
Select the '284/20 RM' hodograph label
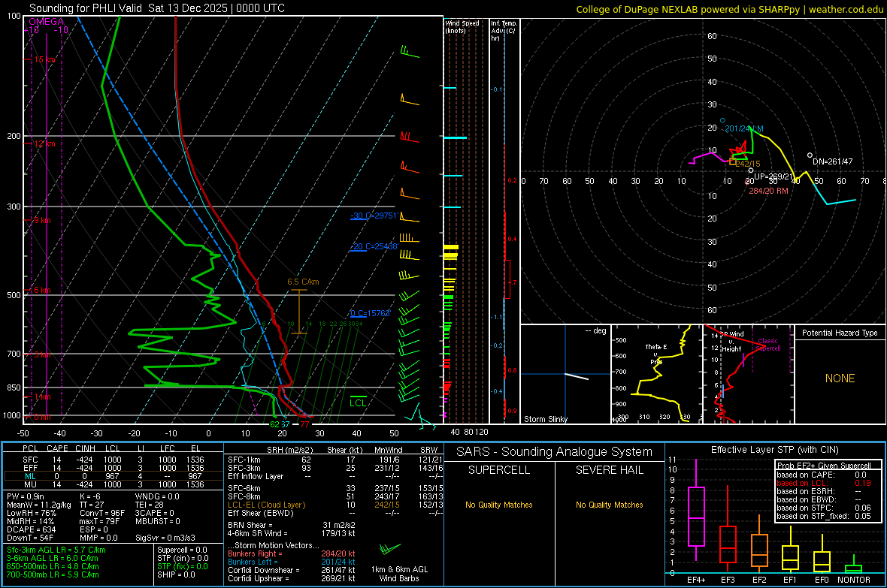pyautogui.click(x=768, y=191)
